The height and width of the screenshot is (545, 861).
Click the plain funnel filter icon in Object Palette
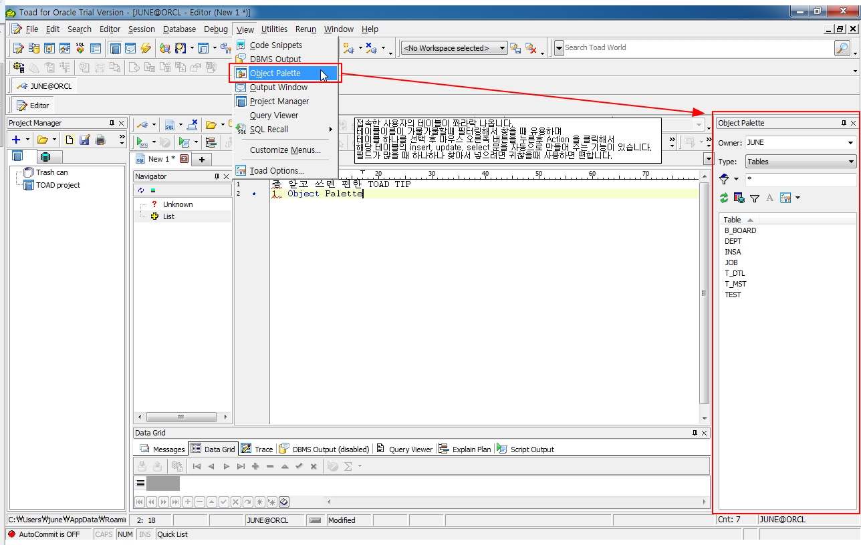click(755, 198)
